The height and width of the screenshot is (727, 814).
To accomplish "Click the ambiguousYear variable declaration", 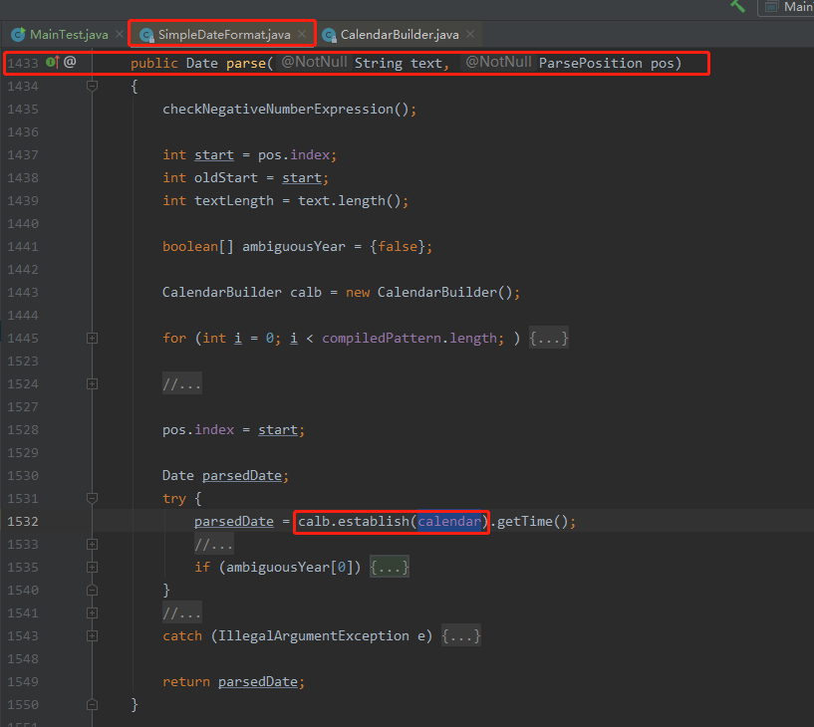I will coord(293,247).
